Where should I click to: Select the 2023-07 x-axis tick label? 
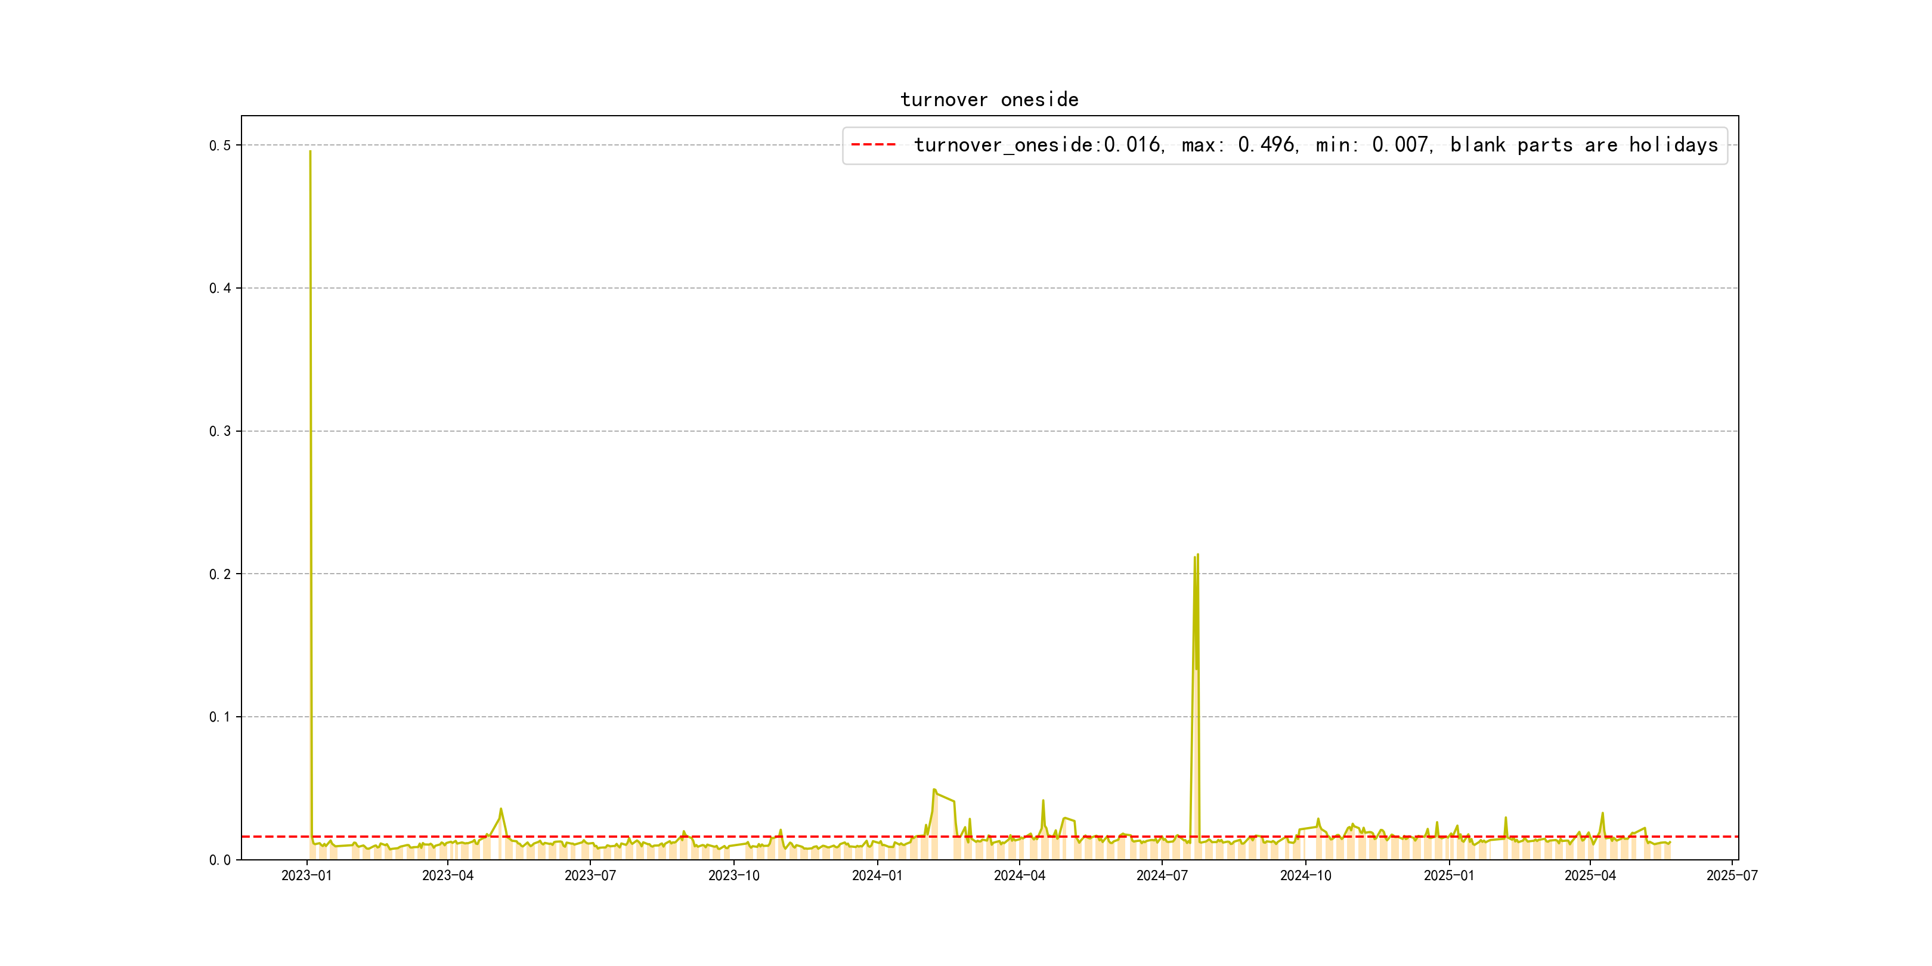pyautogui.click(x=590, y=875)
